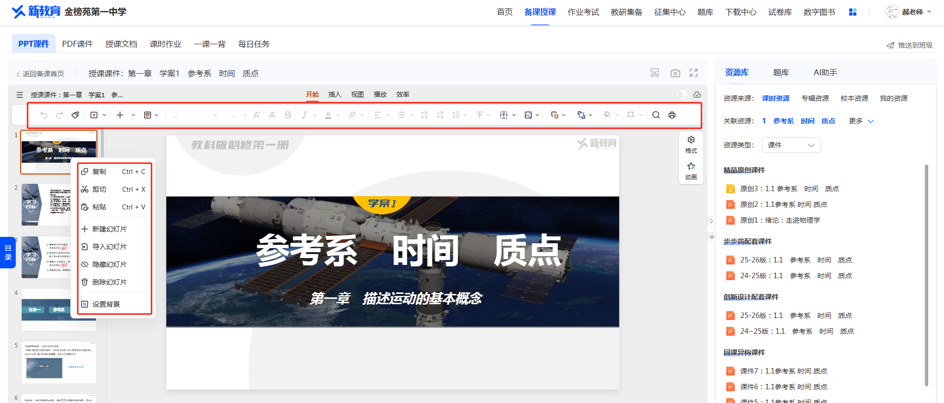Increase font size with the A+ icon
This screenshot has height=403, width=944.
pos(257,115)
